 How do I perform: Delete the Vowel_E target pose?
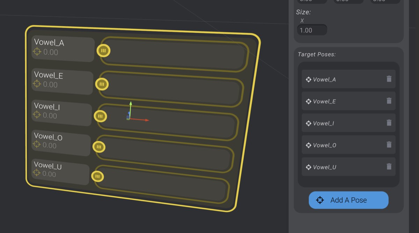tap(389, 101)
